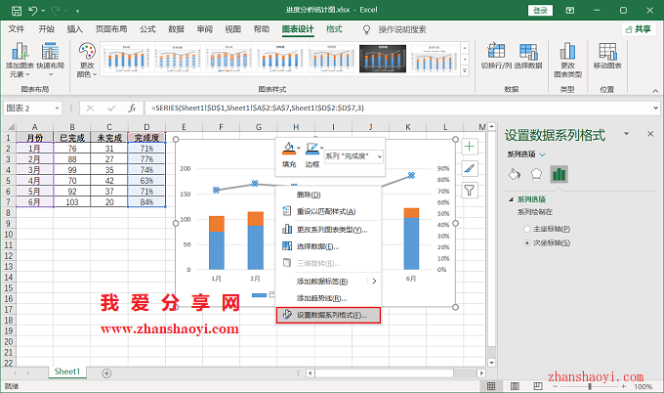Expand the formula bar chevron
The width and height of the screenshot is (664, 393).
pyautogui.click(x=656, y=109)
